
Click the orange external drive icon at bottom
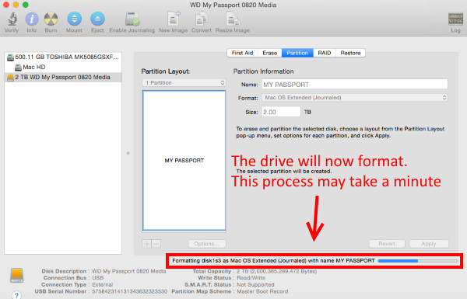click(x=16, y=275)
